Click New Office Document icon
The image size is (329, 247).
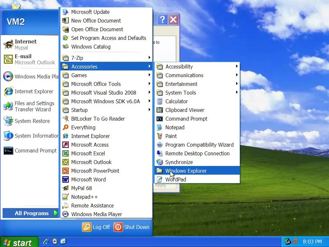tap(66, 21)
